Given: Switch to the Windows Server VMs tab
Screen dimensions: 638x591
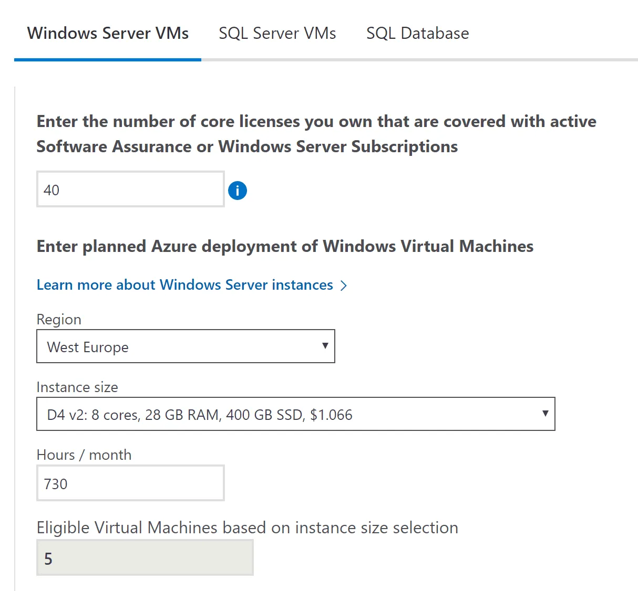Looking at the screenshot, I should point(108,33).
